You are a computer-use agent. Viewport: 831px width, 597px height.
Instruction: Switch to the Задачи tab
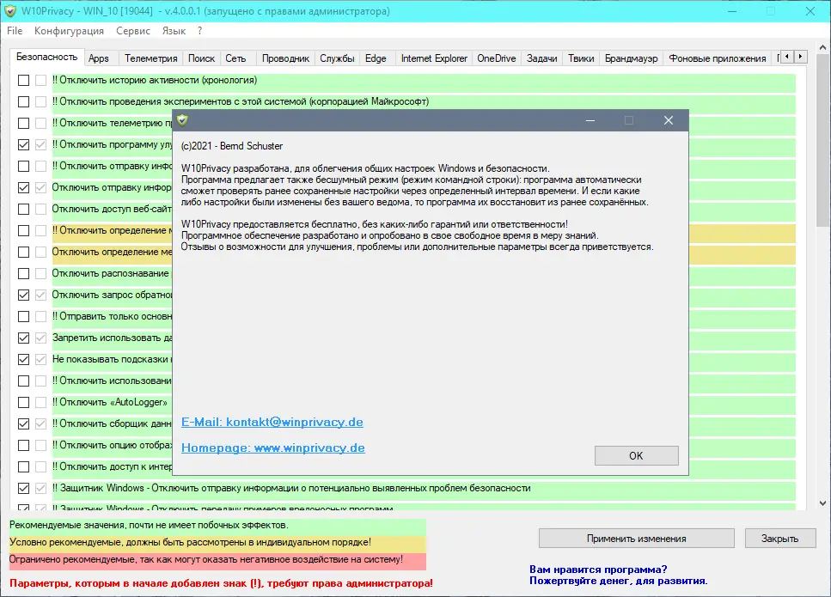point(541,58)
